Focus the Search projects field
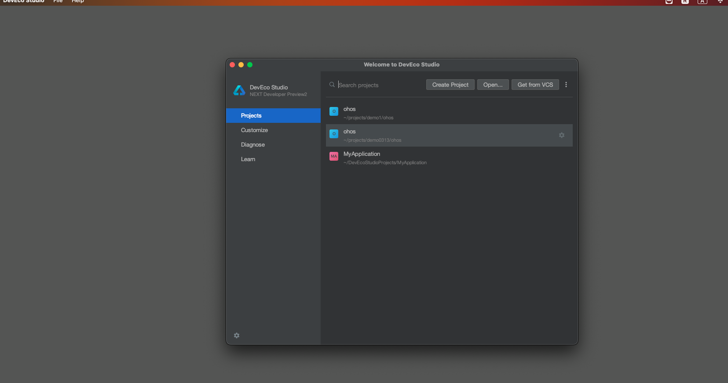The width and height of the screenshot is (728, 383). [378, 85]
